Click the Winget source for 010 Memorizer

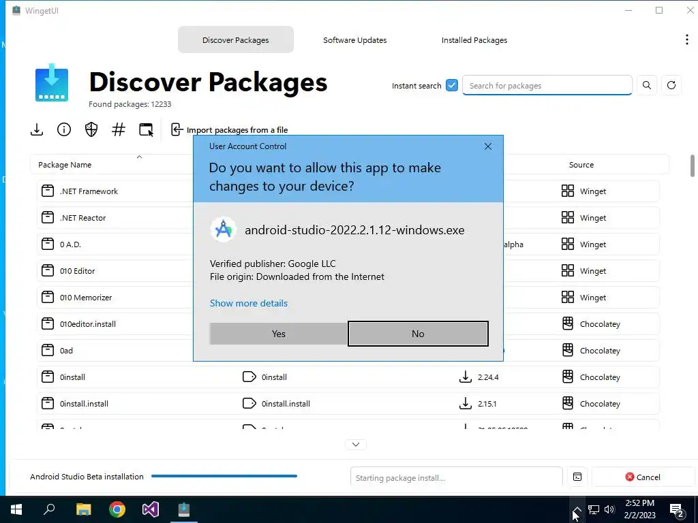(593, 298)
